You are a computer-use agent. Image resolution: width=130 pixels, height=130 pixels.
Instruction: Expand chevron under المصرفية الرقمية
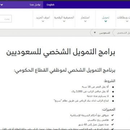[x=64, y=21]
